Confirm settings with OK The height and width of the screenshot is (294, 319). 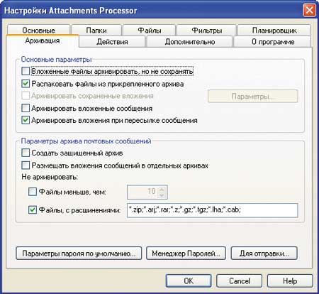point(189,281)
